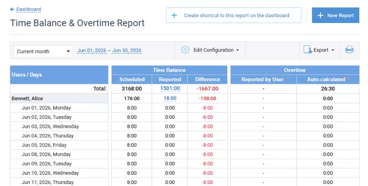Screen dimensions: 368x186
Task: Select the Bennett, Alice row
Action: (59, 98)
